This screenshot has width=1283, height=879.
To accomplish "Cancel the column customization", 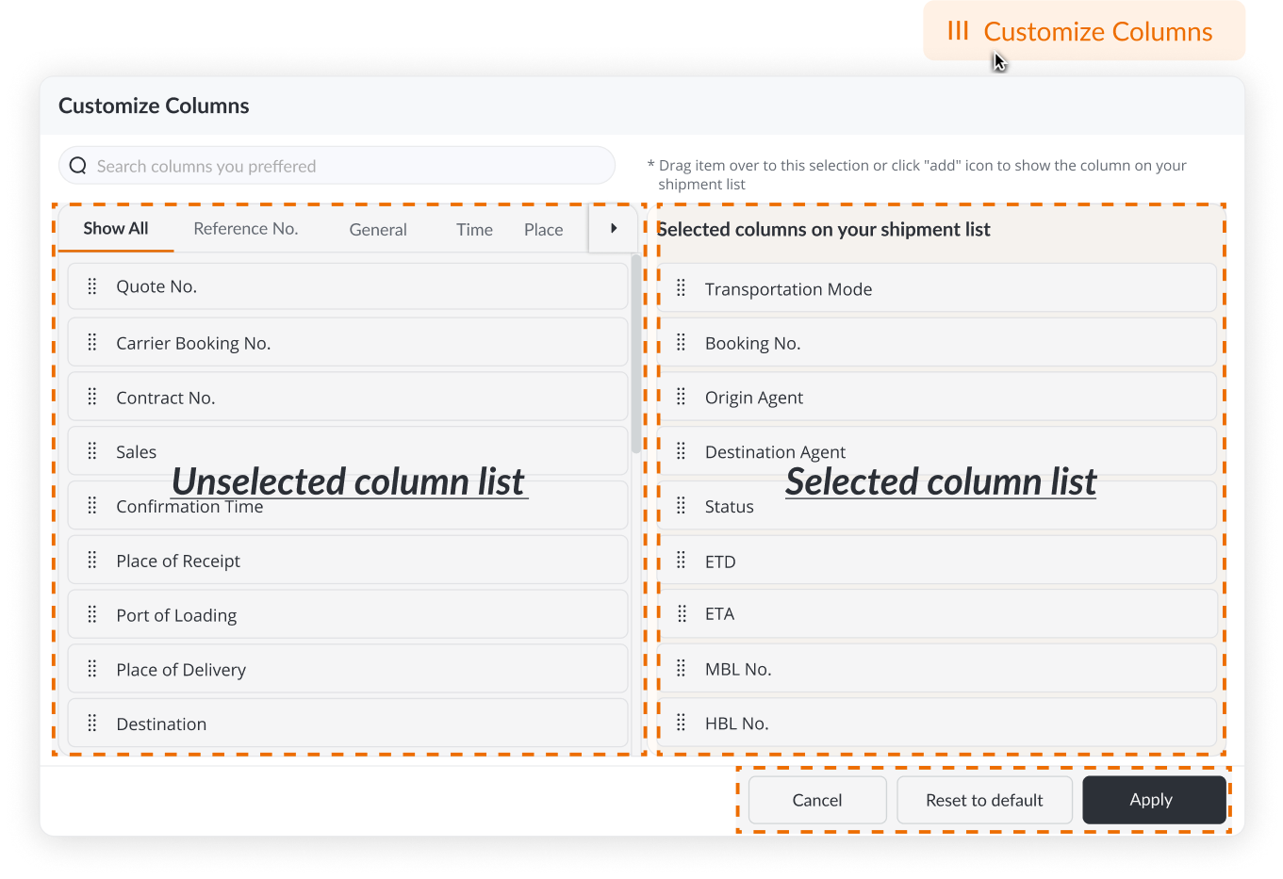I will (x=816, y=800).
